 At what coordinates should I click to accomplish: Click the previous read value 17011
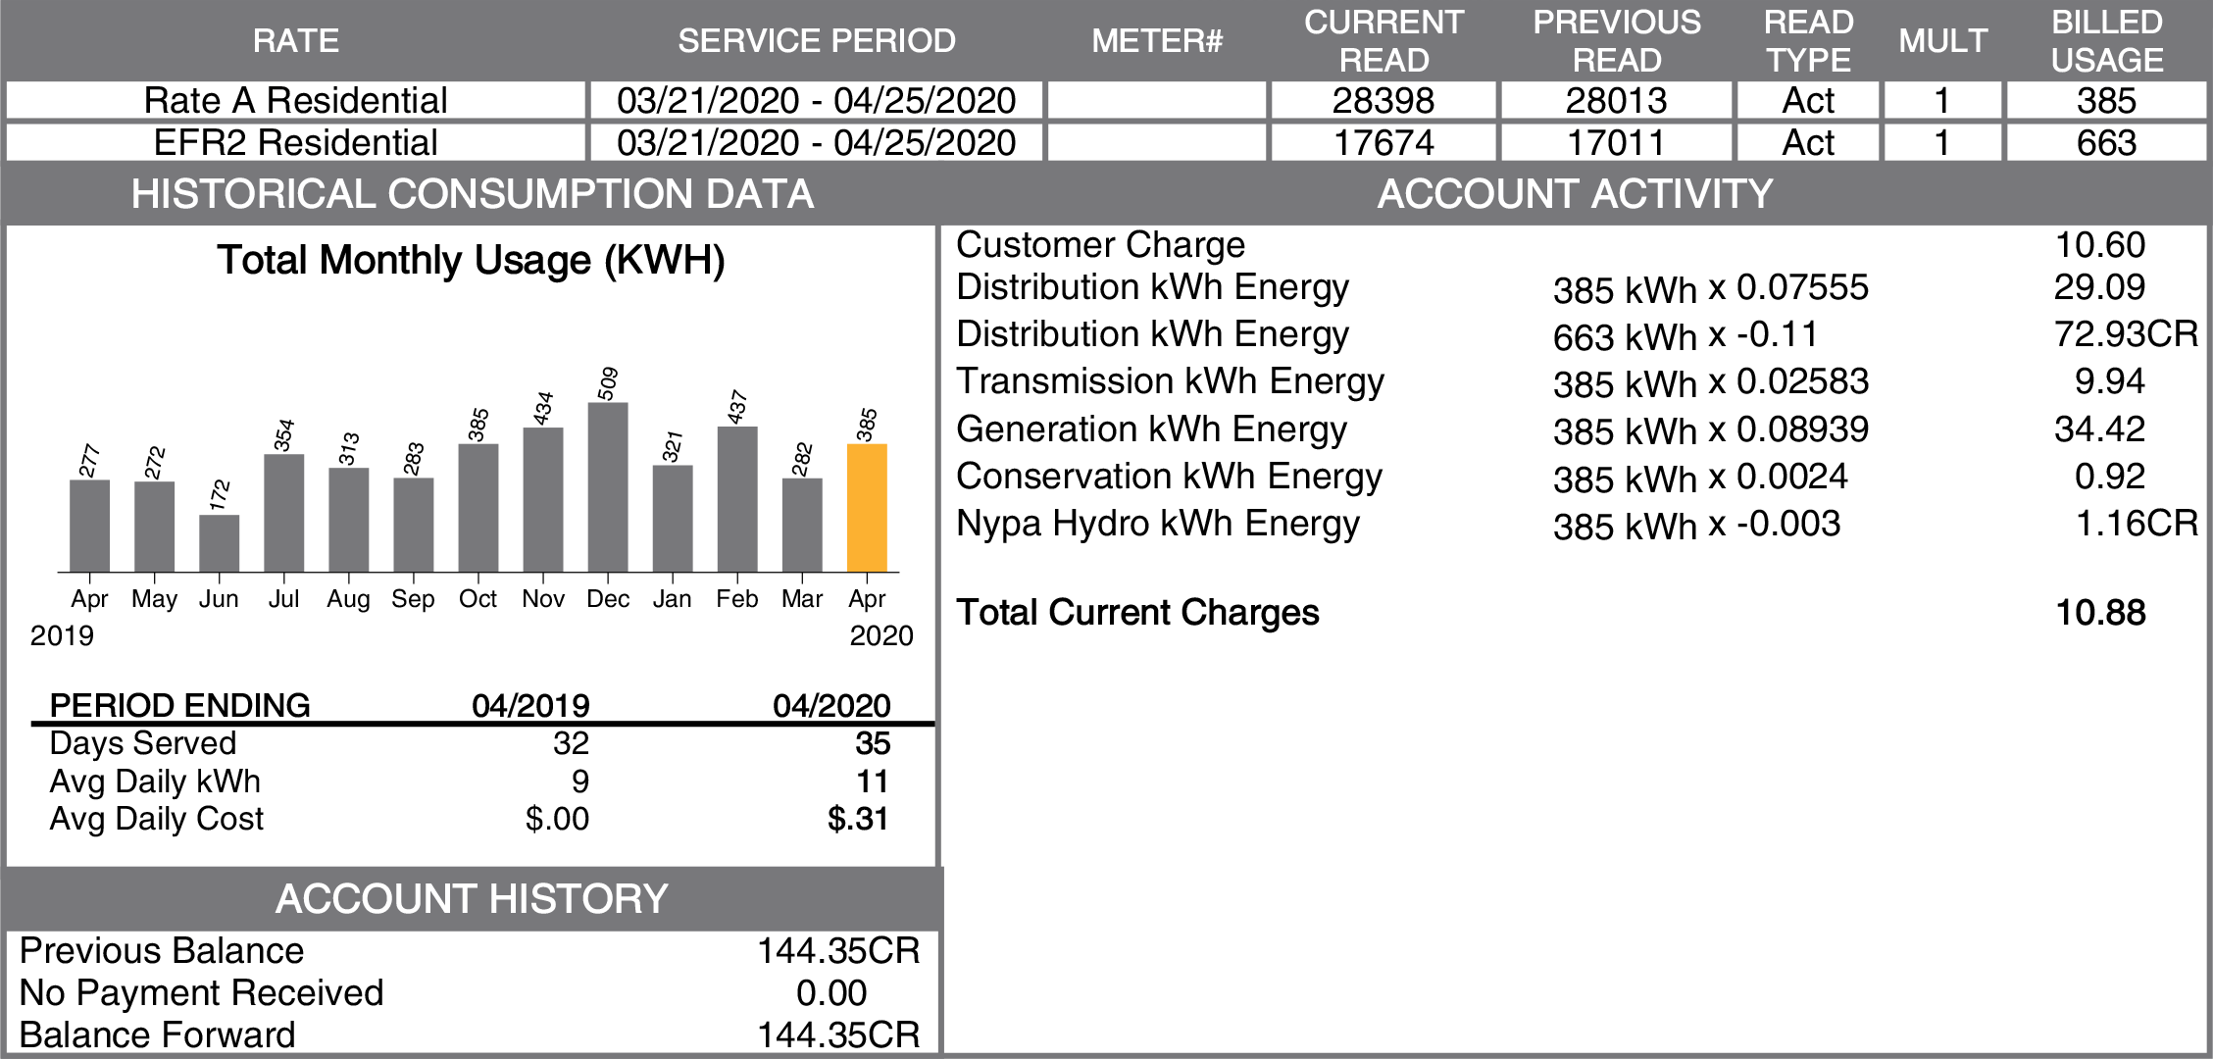coord(1616,143)
